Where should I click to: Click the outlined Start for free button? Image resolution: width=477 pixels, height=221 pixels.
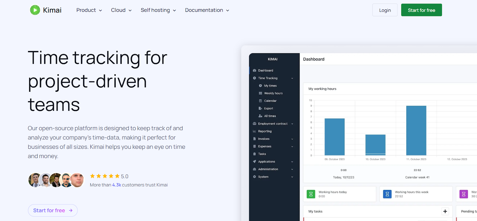pyautogui.click(x=53, y=210)
